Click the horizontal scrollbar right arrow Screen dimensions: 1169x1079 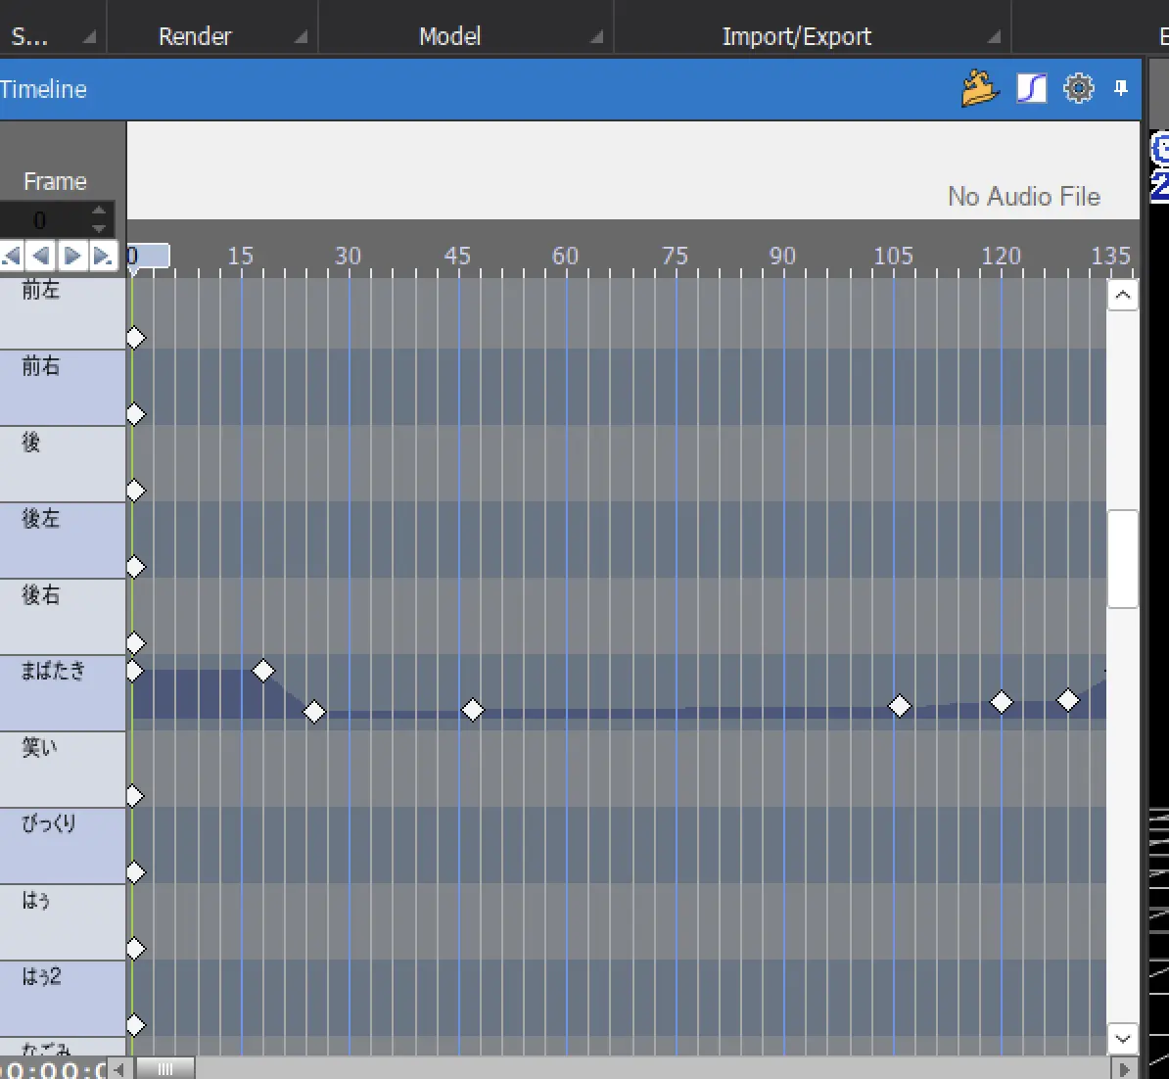(x=1124, y=1069)
